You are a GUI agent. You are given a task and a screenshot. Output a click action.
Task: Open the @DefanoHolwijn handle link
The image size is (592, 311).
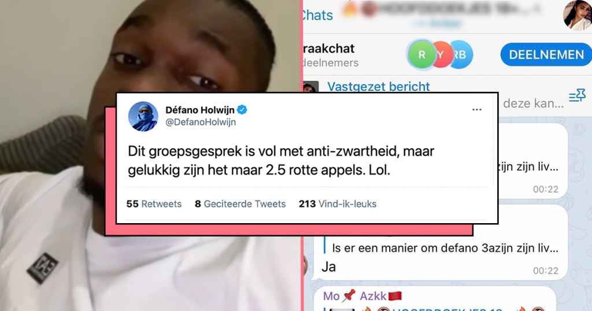click(x=201, y=122)
